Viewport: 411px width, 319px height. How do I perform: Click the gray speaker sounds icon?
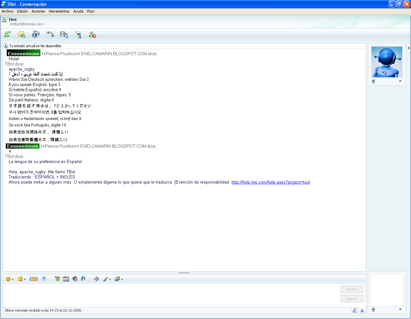[x=75, y=279]
